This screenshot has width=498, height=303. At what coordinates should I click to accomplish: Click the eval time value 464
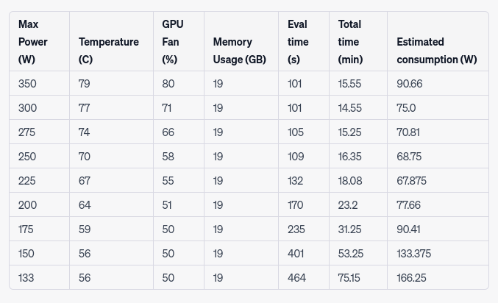(296, 278)
